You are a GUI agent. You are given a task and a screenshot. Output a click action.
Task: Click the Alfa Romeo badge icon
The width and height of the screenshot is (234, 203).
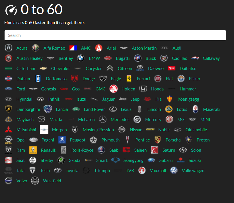click(36, 48)
